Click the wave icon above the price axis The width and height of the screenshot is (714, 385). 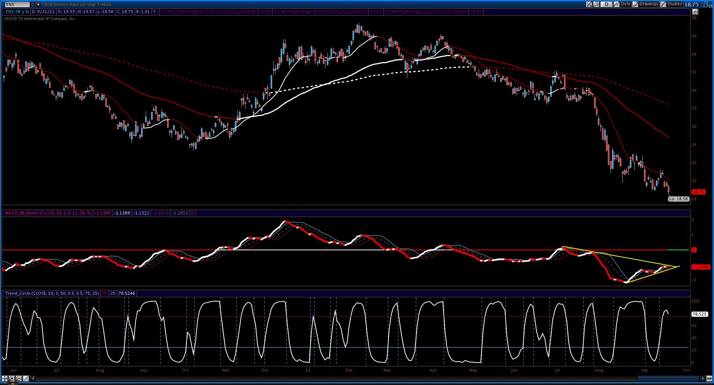click(x=694, y=12)
